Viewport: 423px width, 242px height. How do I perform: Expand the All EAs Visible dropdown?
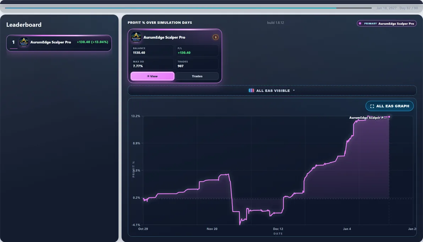pos(272,91)
